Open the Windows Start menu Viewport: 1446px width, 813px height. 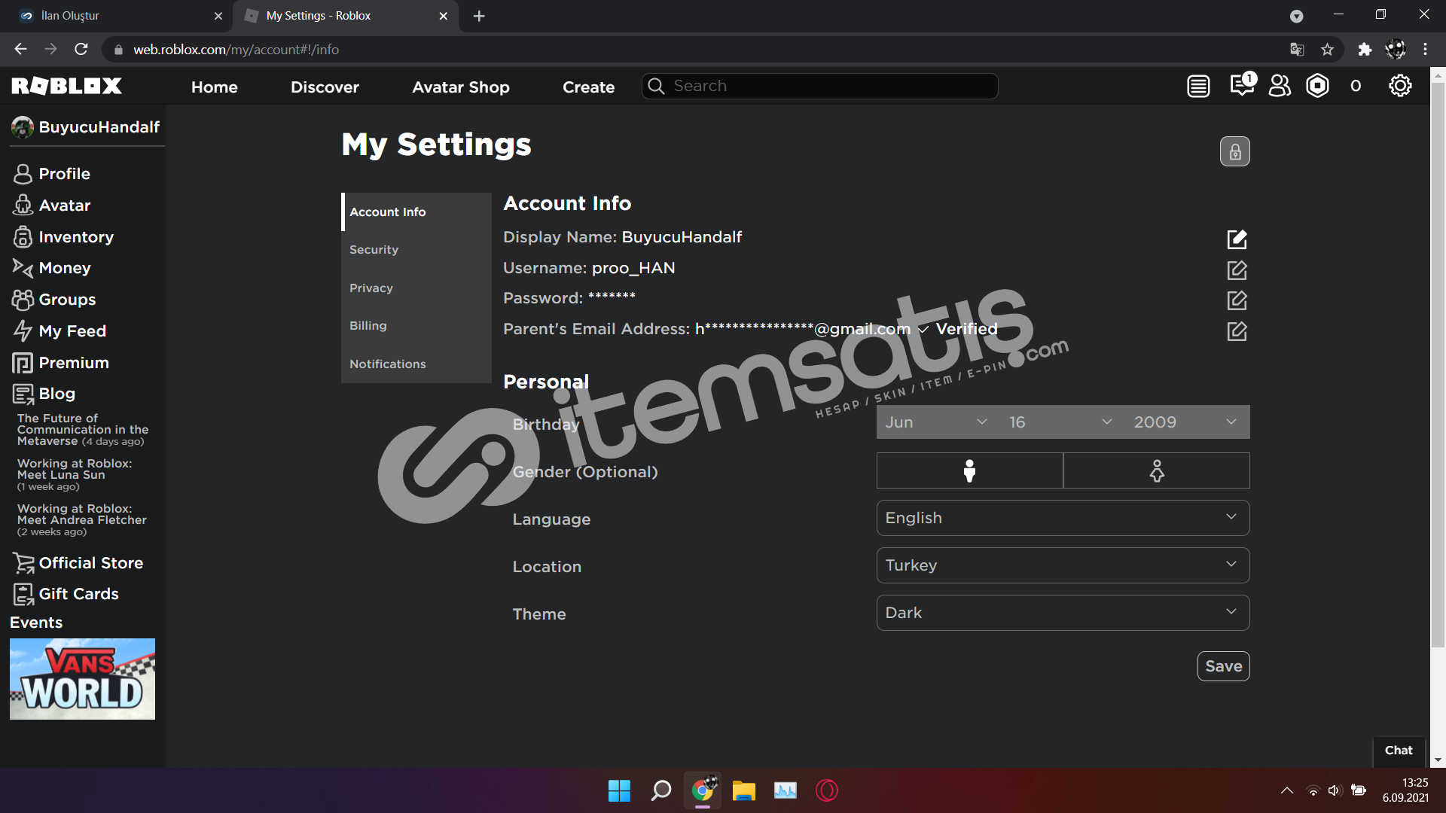point(619,790)
